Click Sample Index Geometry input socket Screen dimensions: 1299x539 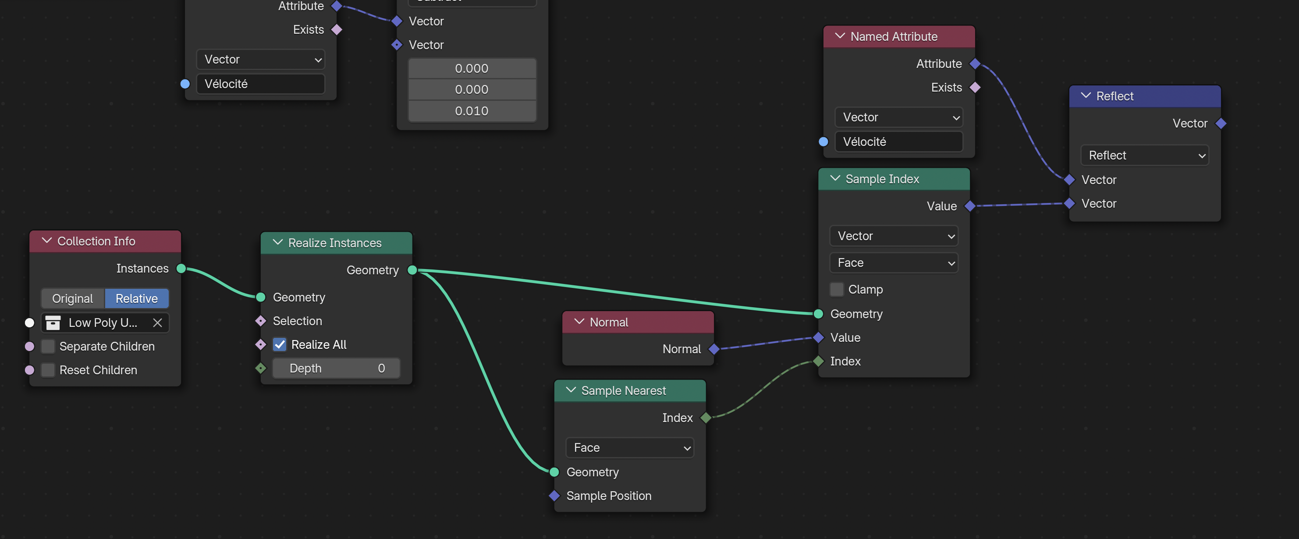point(818,314)
